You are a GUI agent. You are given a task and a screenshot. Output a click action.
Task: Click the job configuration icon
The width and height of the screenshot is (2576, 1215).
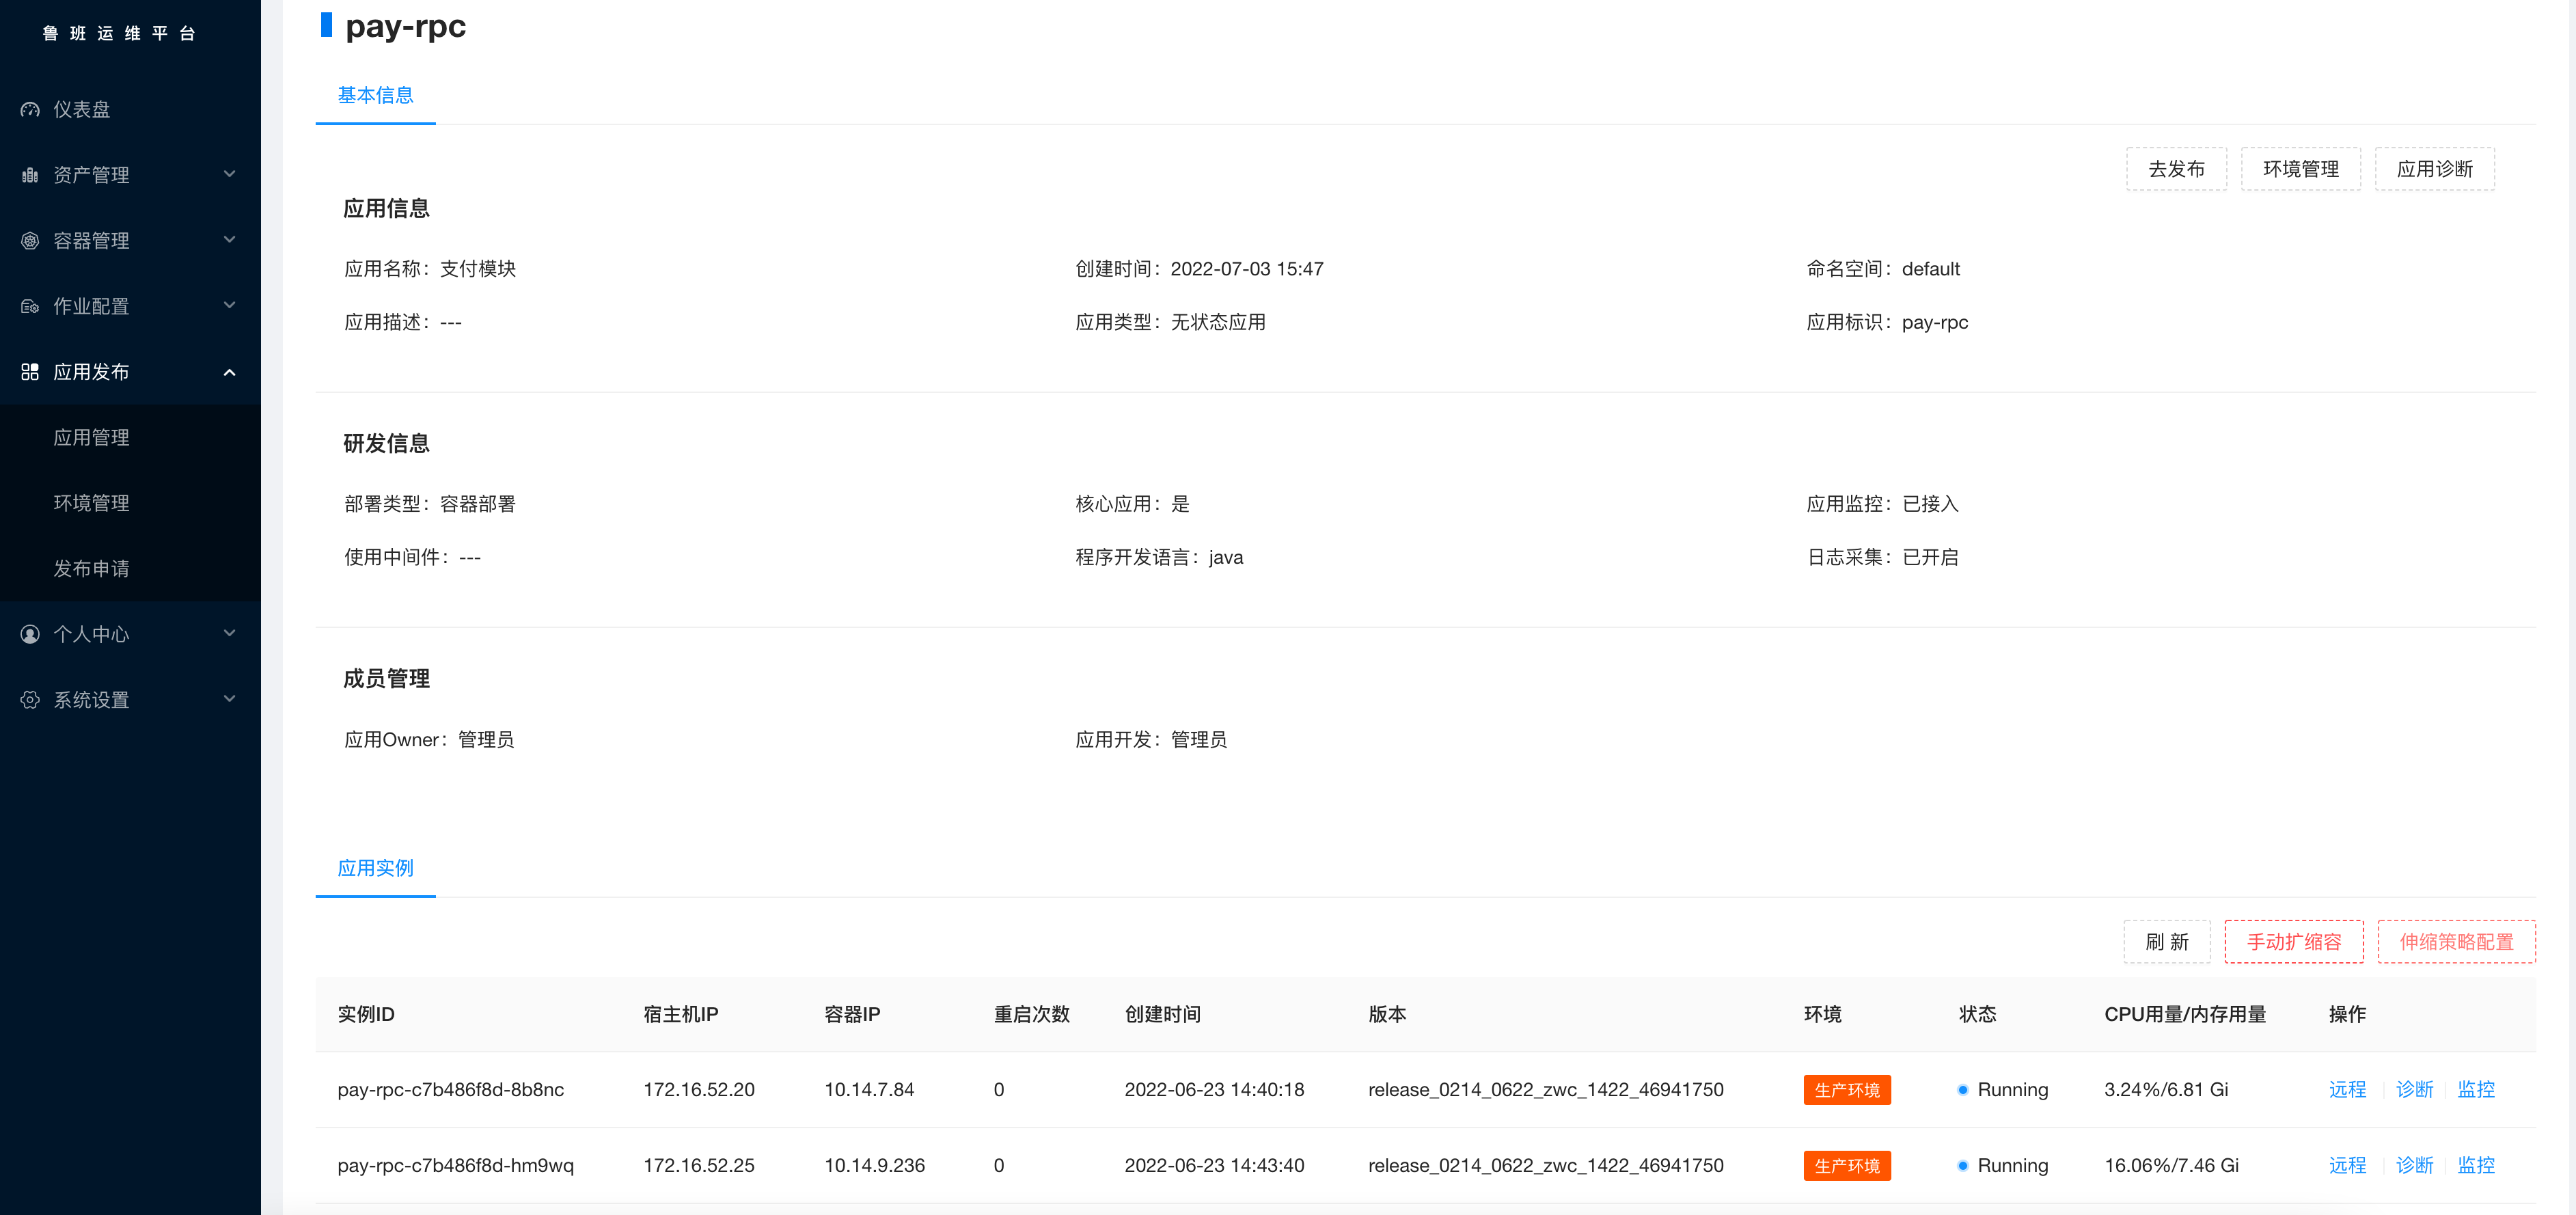[x=30, y=307]
